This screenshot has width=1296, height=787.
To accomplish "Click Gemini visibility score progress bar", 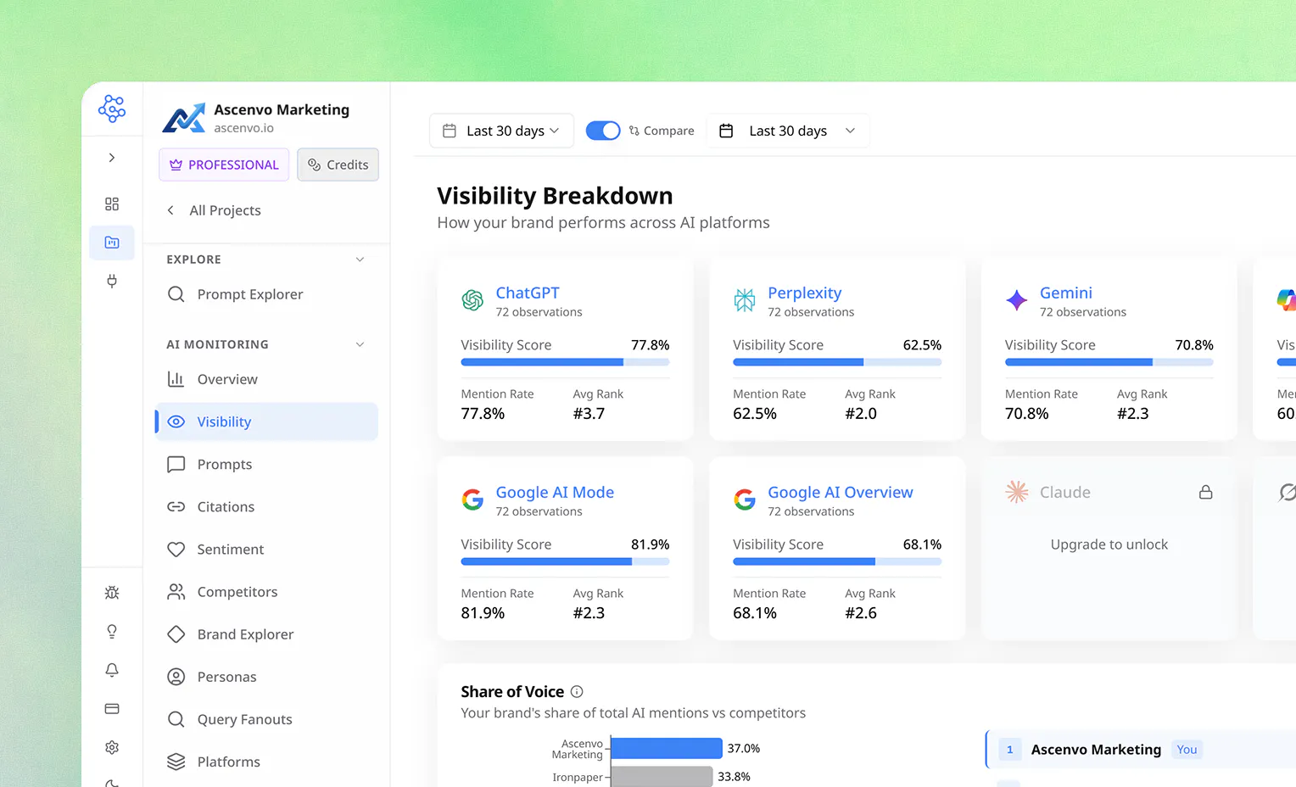I will (1109, 362).
